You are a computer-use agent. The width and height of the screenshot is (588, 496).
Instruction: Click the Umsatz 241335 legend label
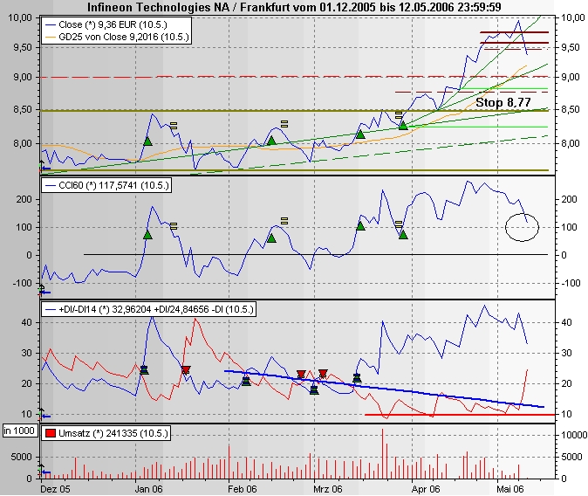(x=113, y=433)
